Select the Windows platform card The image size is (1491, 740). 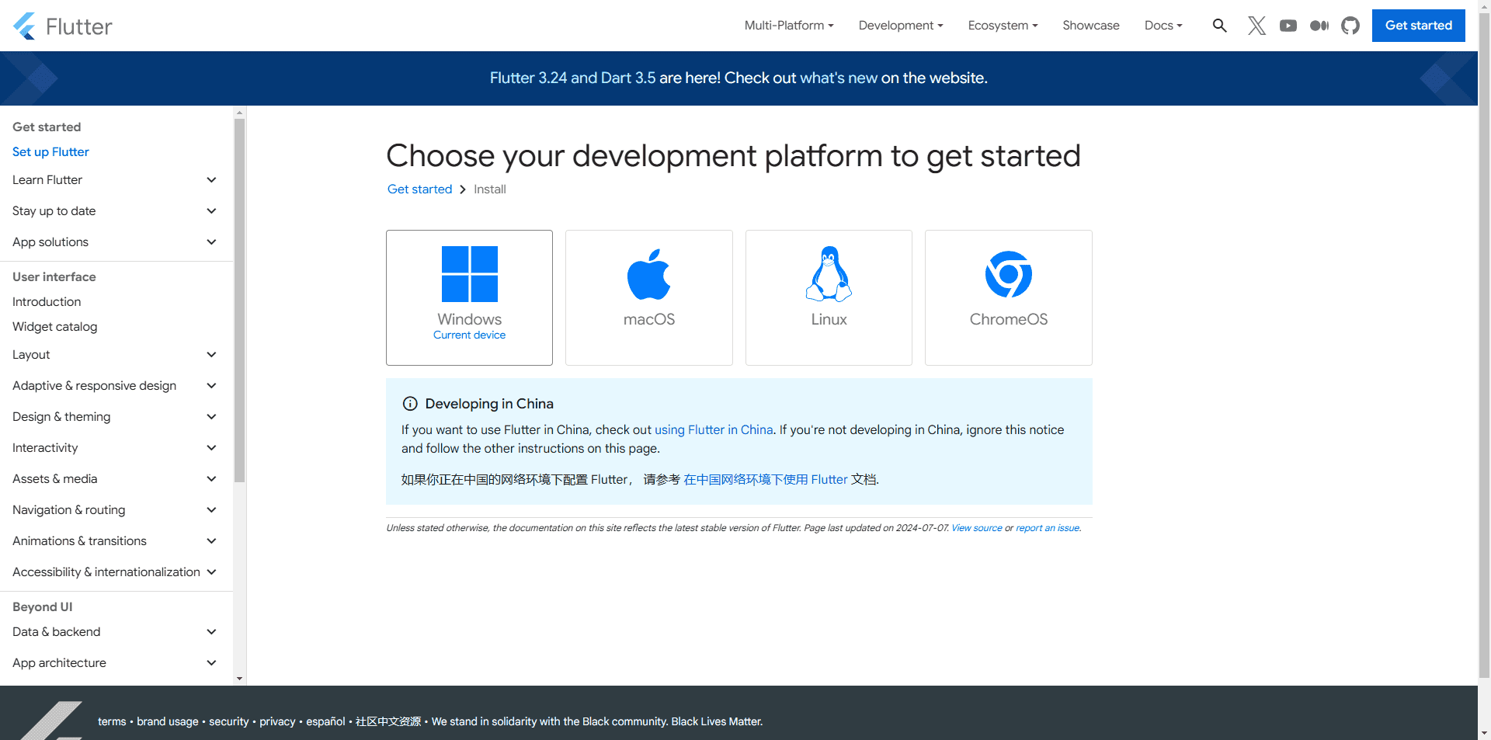click(469, 297)
